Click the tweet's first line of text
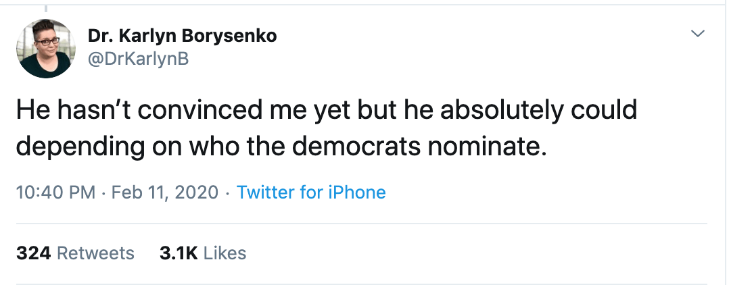The height and width of the screenshot is (285, 729). pyautogui.click(x=326, y=111)
